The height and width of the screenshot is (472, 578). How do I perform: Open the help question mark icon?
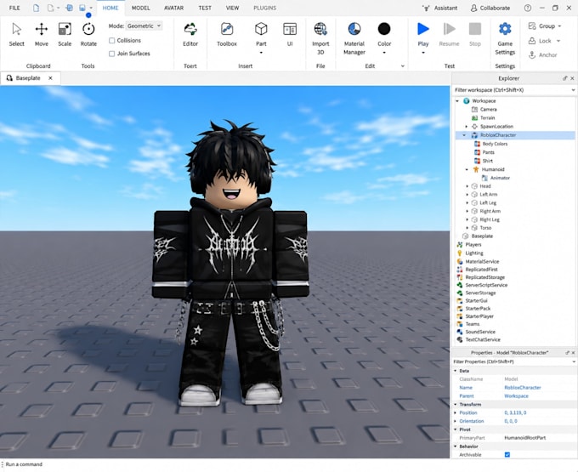(528, 8)
